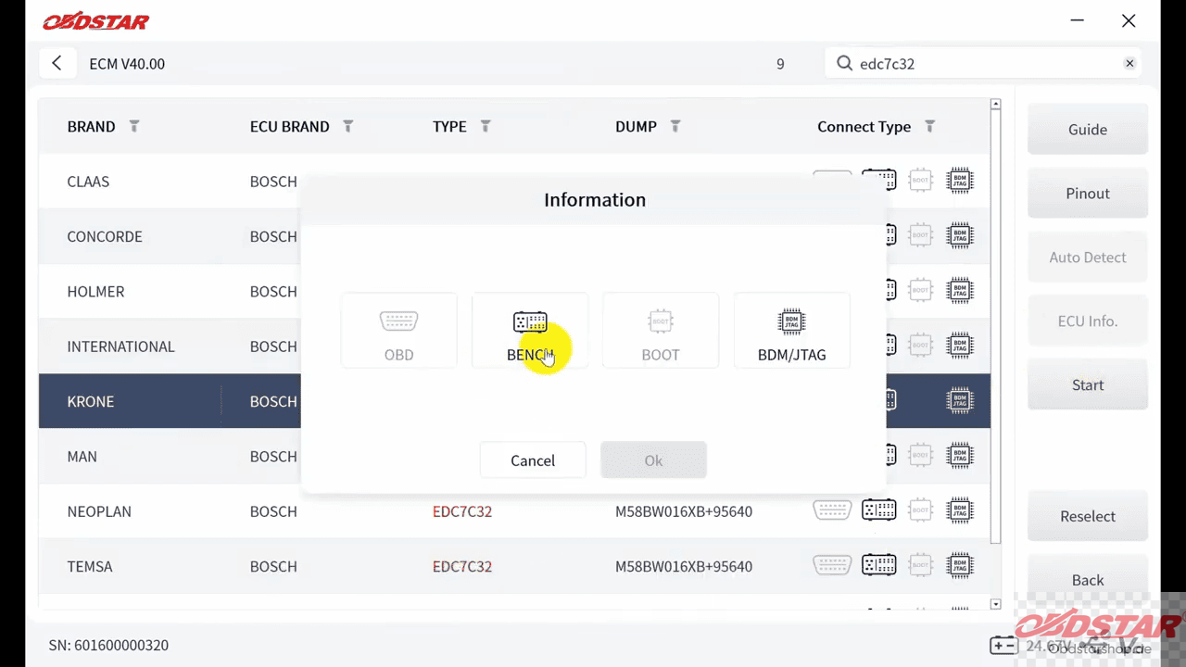This screenshot has width=1186, height=667.
Task: Clear the edc7c32 search text
Action: 1129,63
